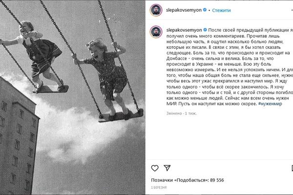Share the post via paper plane icon

[x=167, y=168]
